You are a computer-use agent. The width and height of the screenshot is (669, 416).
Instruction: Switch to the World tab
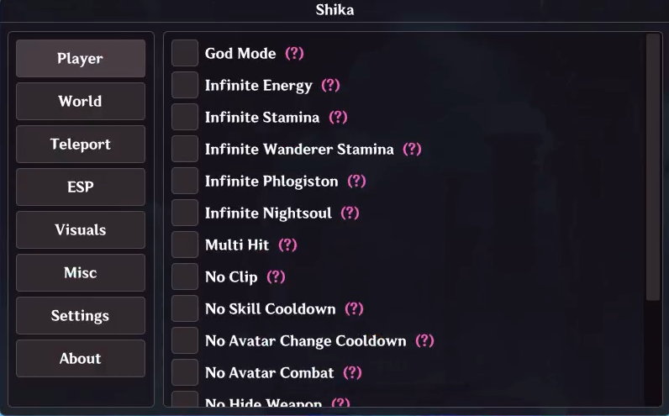pyautogui.click(x=81, y=102)
